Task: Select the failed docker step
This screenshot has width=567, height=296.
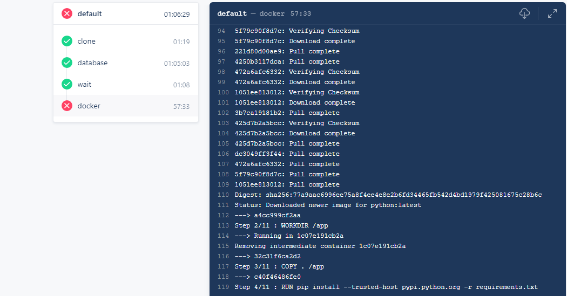Action: [126, 106]
